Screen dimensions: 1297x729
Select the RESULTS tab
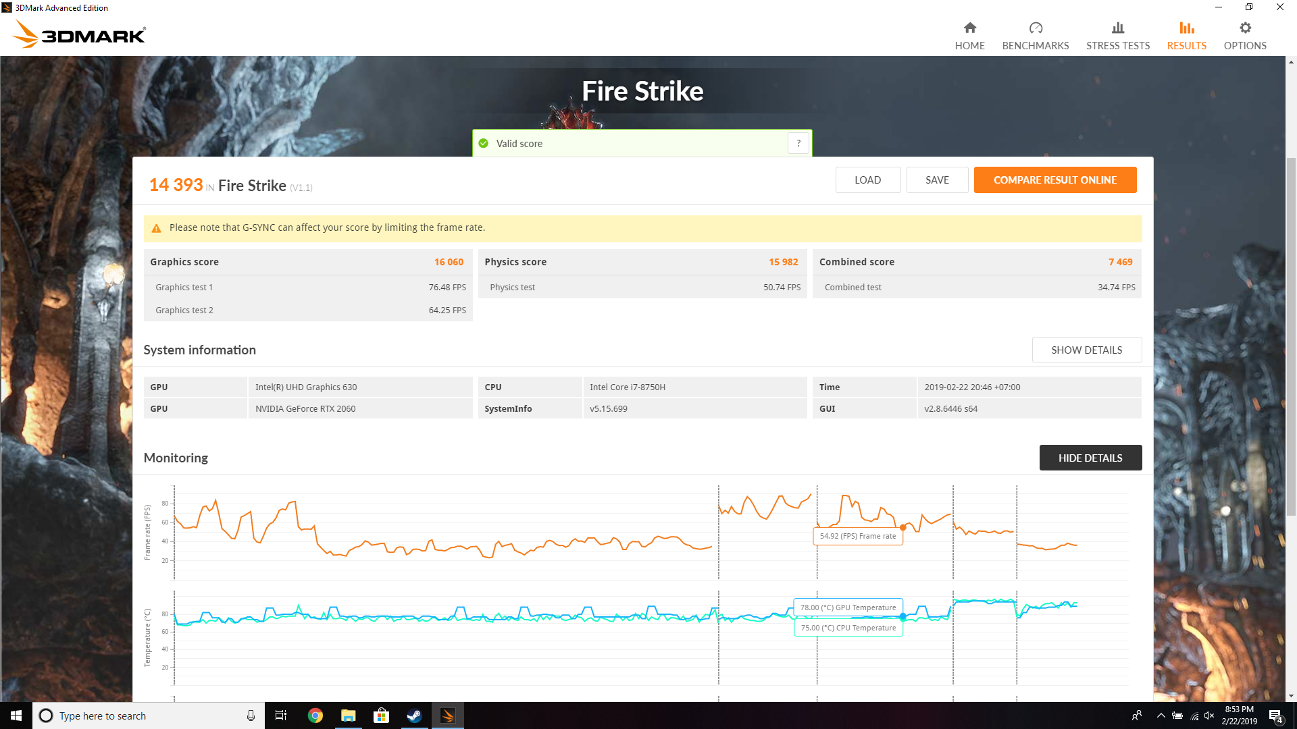pyautogui.click(x=1186, y=36)
